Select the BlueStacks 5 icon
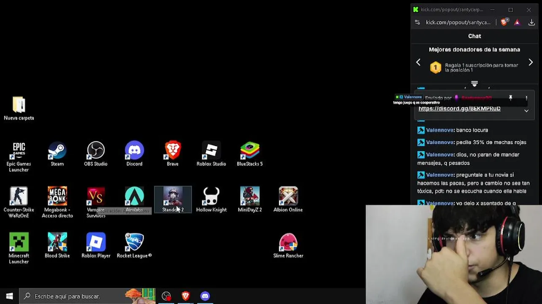 coord(249,154)
